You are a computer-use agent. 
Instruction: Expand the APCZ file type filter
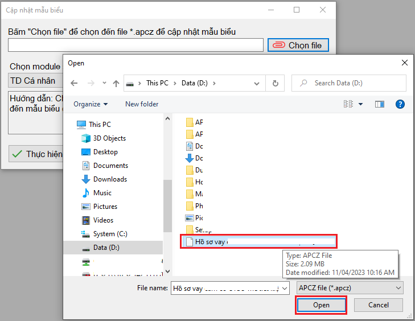coord(350,288)
